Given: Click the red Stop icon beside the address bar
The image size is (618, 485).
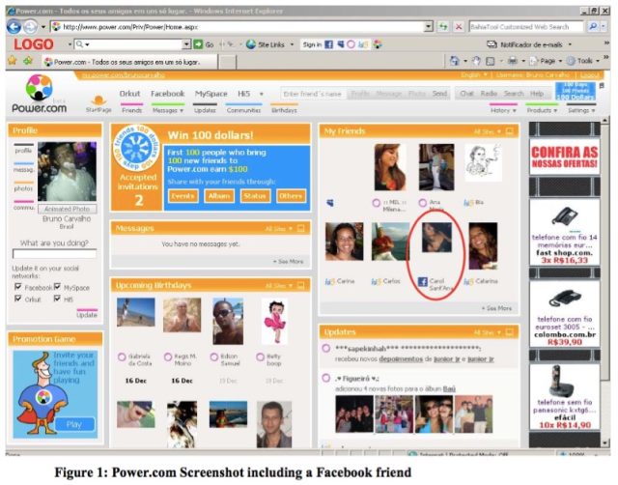Looking at the screenshot, I should (x=459, y=27).
